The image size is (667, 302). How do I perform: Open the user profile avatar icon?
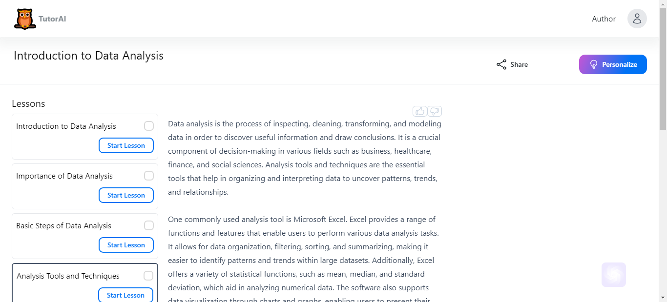pos(637,19)
